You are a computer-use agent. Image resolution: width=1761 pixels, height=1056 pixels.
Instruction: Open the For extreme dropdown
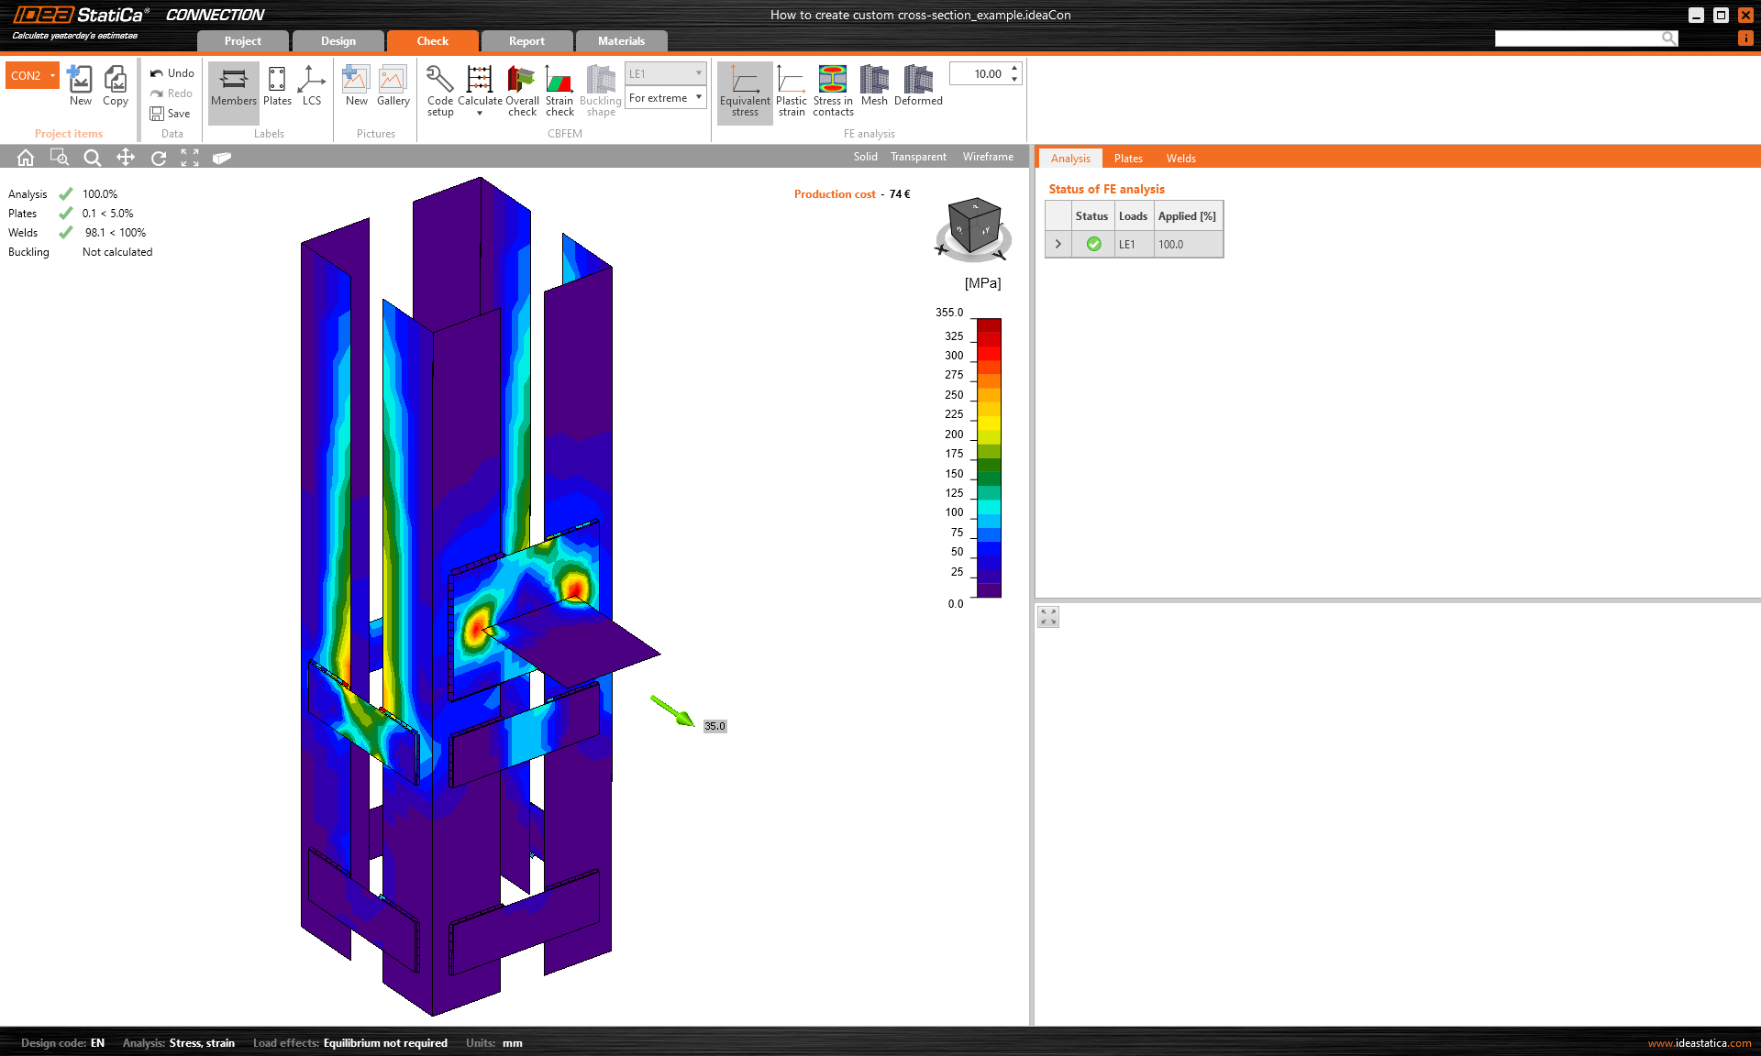[x=666, y=98]
